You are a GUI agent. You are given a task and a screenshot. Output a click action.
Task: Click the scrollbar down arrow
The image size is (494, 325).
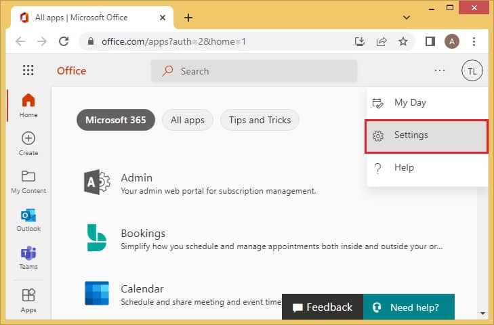click(482, 313)
